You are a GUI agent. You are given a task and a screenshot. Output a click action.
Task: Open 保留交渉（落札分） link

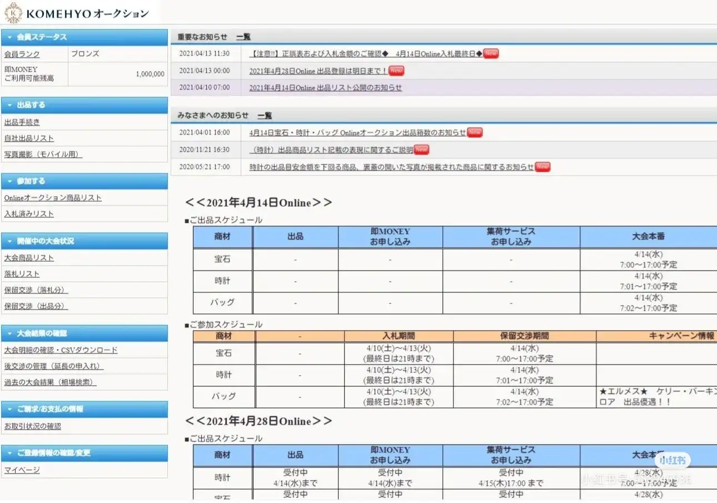point(36,290)
